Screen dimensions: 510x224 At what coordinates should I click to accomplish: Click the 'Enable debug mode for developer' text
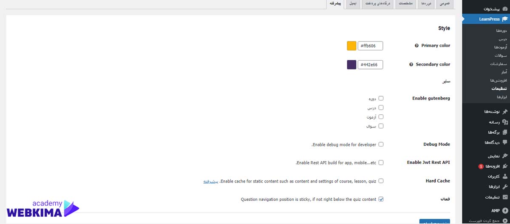click(344, 145)
